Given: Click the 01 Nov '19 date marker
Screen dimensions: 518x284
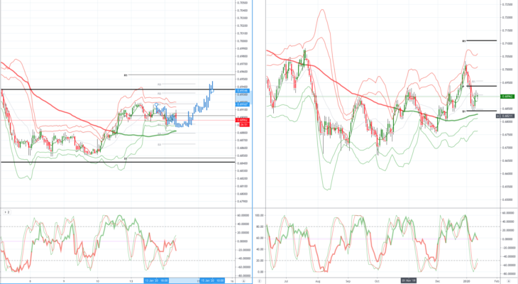Looking at the screenshot, I should pyautogui.click(x=408, y=280).
